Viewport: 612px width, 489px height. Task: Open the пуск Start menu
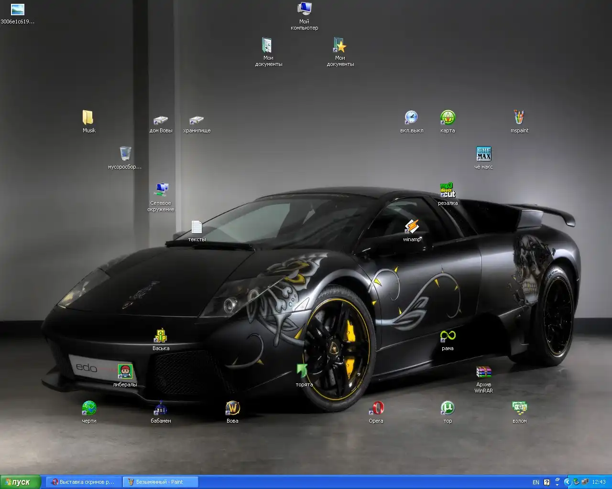click(x=18, y=482)
